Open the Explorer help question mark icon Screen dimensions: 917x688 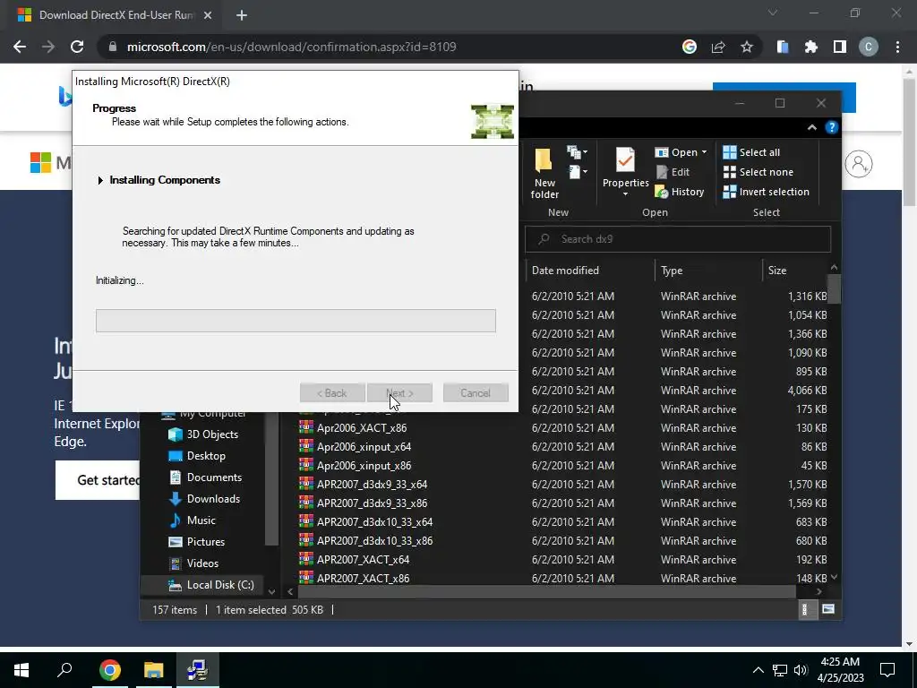831,127
